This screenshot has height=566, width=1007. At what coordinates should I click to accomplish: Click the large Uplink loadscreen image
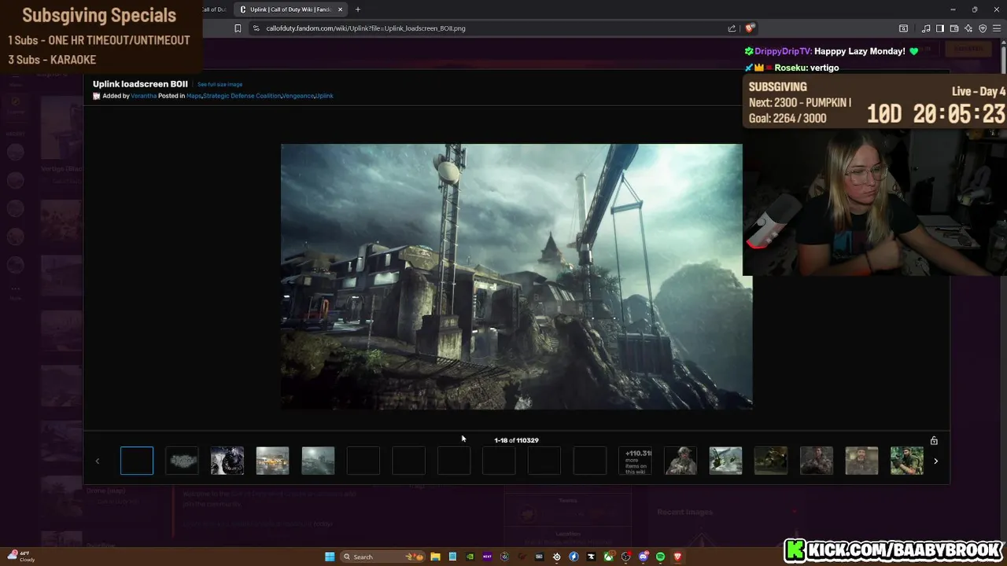pyautogui.click(x=516, y=276)
